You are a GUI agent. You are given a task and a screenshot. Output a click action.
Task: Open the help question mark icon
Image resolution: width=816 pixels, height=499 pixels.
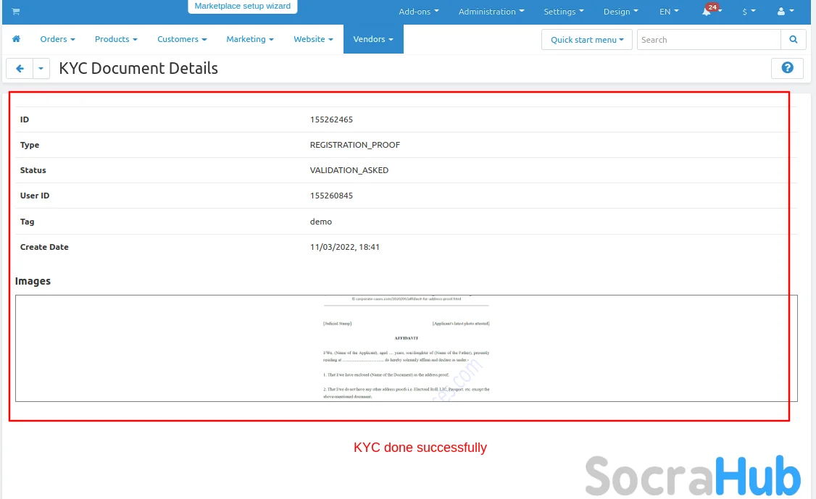click(x=787, y=68)
